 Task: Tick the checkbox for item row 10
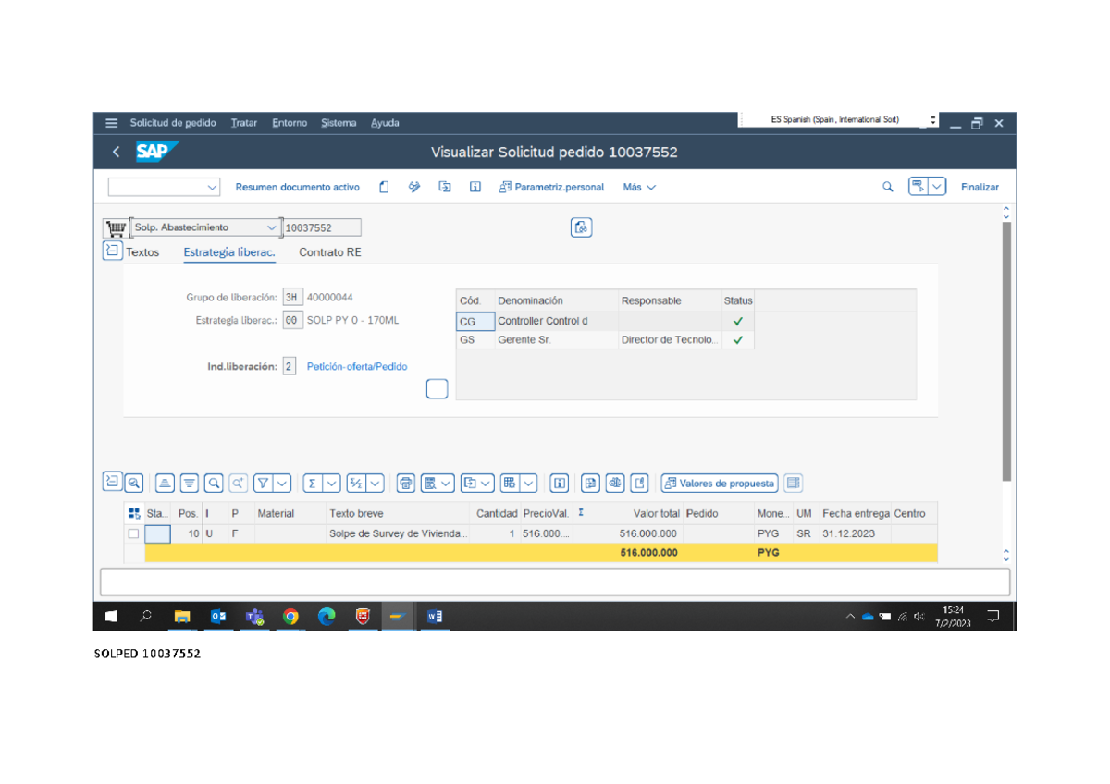pos(133,533)
